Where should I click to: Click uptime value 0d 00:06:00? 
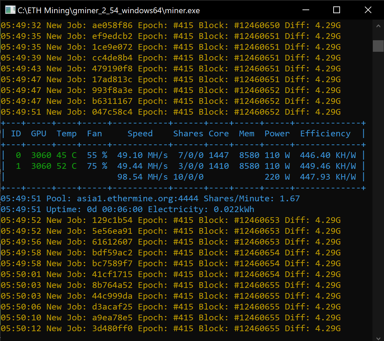[x=115, y=209]
